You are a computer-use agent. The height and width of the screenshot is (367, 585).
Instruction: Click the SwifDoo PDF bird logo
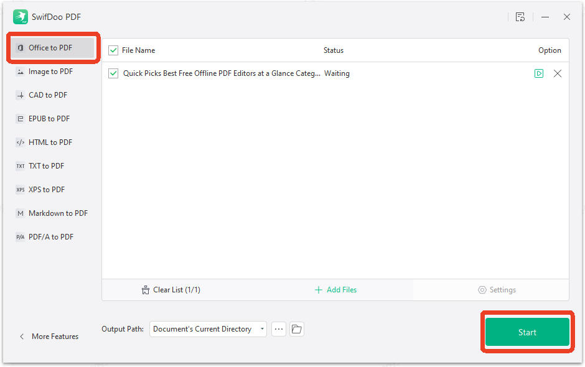click(x=21, y=17)
